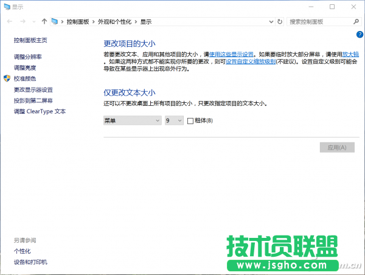
Task: Open the 使用这些显示设置 link
Action: click(x=231, y=54)
